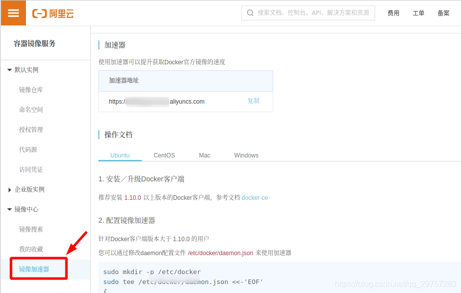
Task: Switch to the Ubuntu tab
Action: 120,155
